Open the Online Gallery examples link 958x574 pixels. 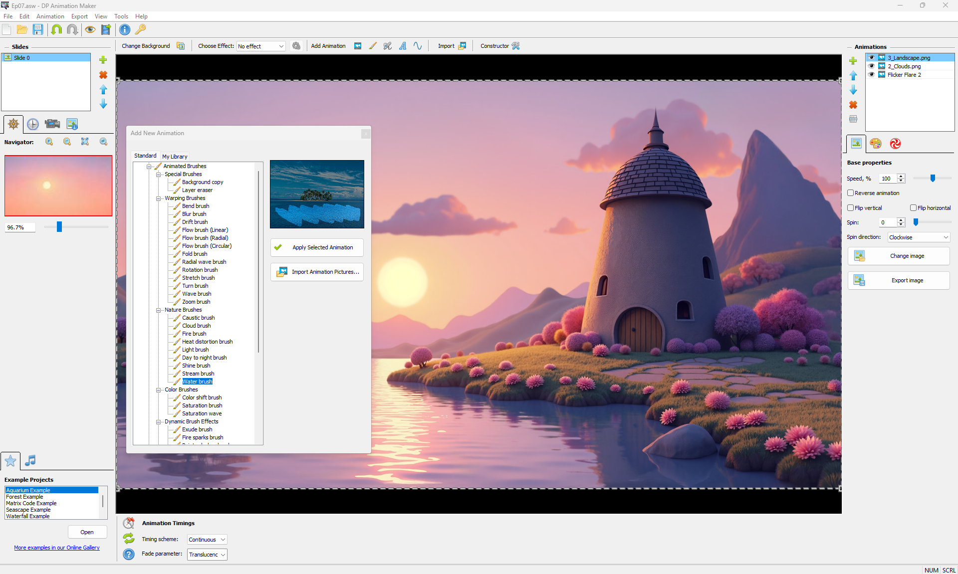57,548
